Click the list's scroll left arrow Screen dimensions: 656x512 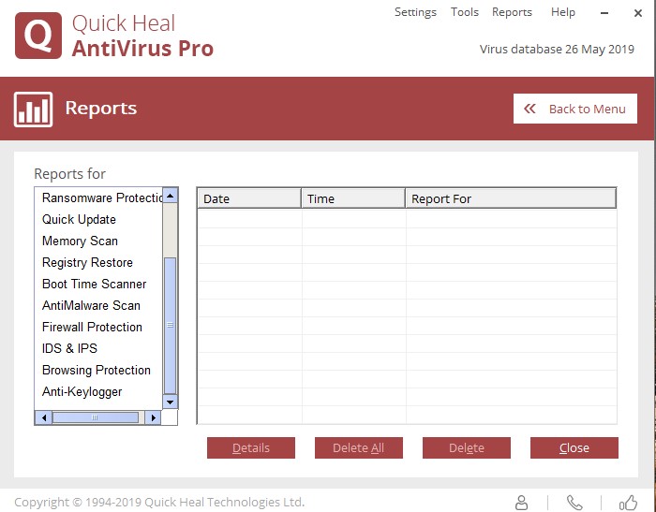click(x=43, y=417)
